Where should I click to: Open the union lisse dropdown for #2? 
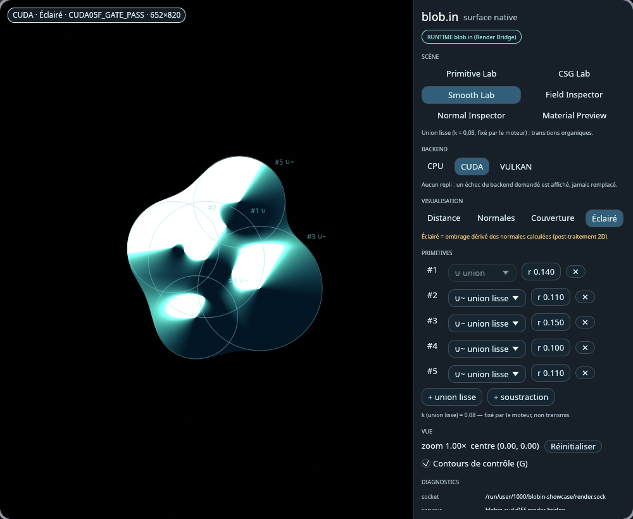click(487, 298)
